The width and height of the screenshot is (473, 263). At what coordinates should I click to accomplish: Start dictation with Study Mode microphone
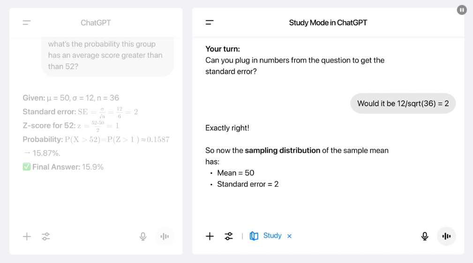tap(425, 236)
